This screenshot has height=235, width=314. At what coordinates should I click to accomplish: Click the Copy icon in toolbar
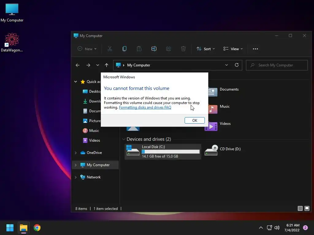(124, 49)
